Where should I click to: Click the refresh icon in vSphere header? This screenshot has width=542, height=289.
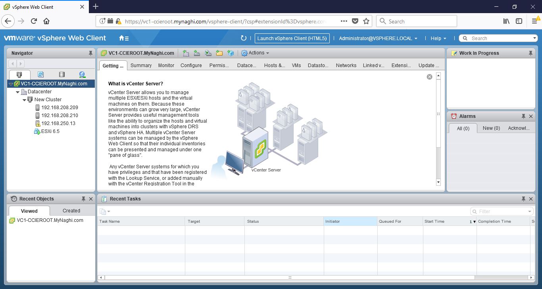(x=244, y=38)
